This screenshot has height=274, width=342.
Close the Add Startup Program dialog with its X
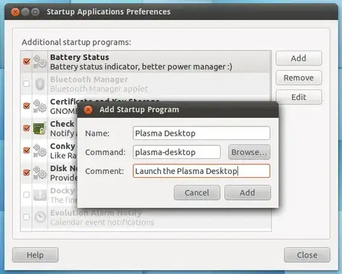tap(88, 110)
